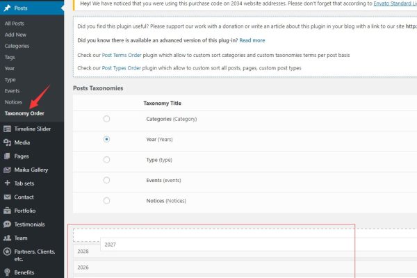This screenshot has height=278, width=417.
Task: Click the Pages menu icon
Action: pyautogui.click(x=7, y=156)
